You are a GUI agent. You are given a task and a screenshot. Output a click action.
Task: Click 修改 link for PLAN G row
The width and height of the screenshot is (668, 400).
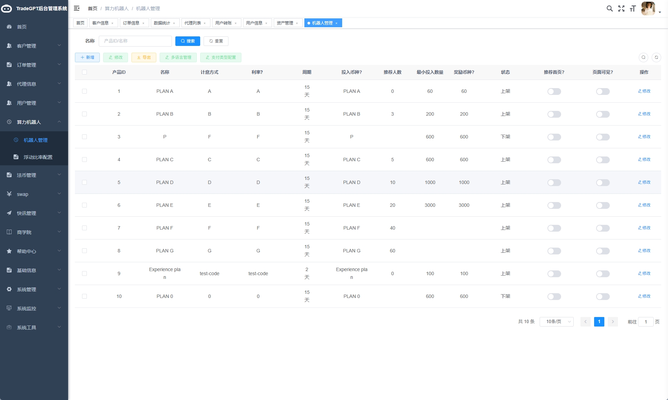pos(644,251)
